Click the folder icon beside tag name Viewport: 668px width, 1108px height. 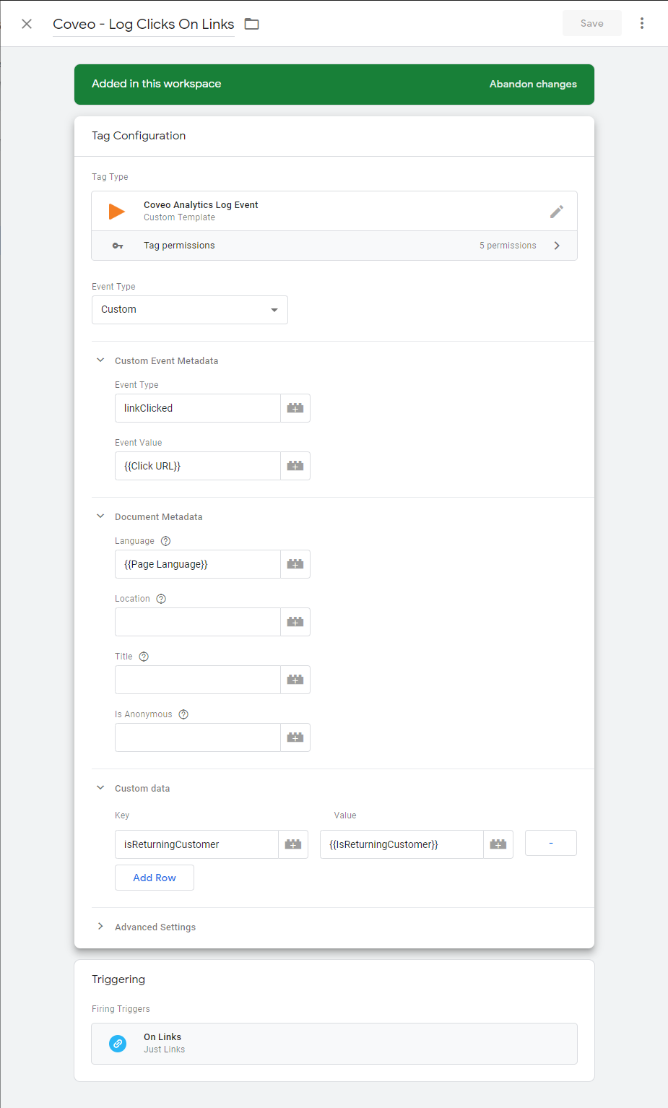(251, 24)
